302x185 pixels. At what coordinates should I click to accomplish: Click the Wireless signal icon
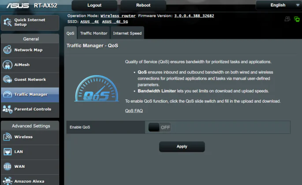coord(7,137)
